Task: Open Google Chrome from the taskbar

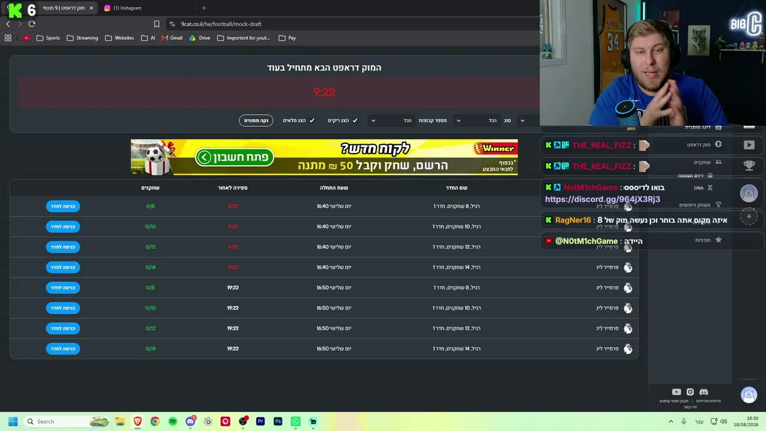Action: pyautogui.click(x=155, y=421)
